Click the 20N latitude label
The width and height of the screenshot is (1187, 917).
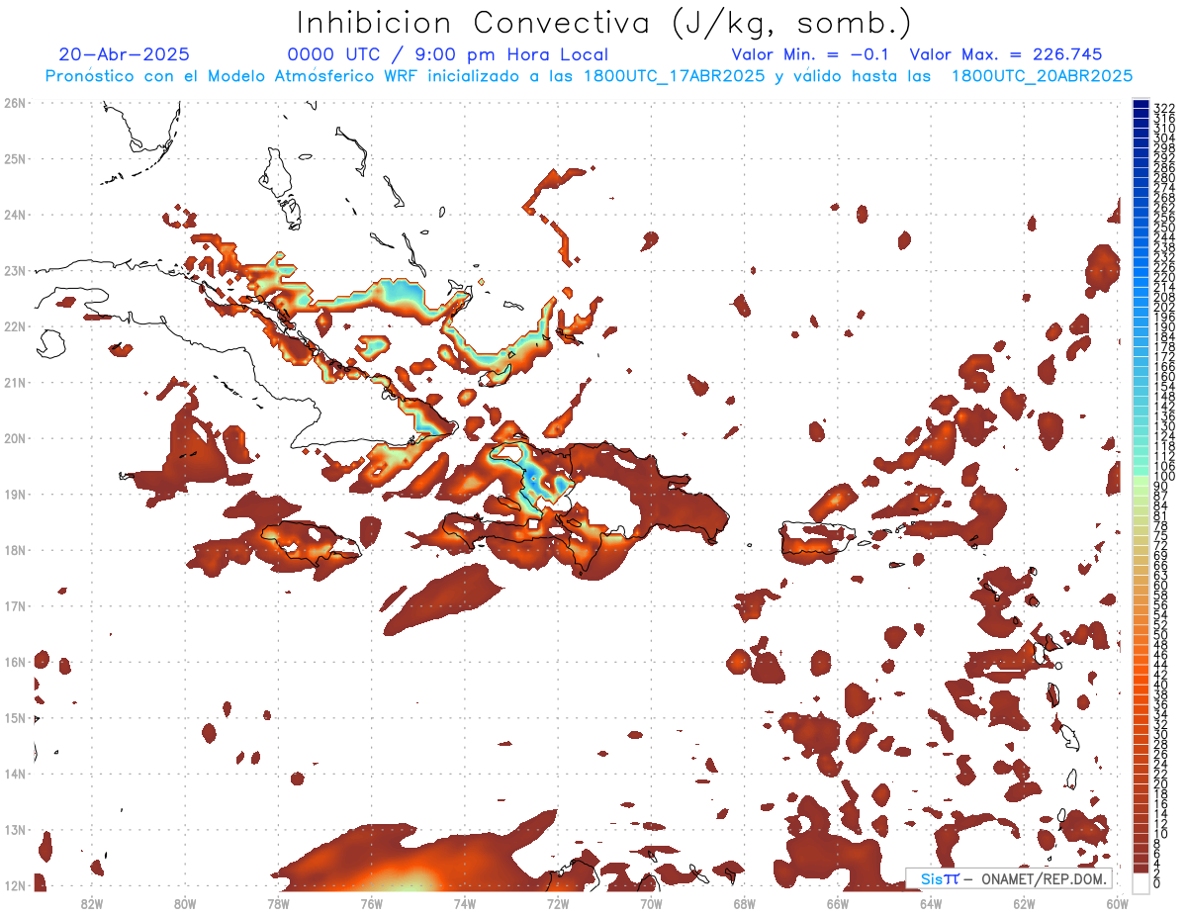15,437
